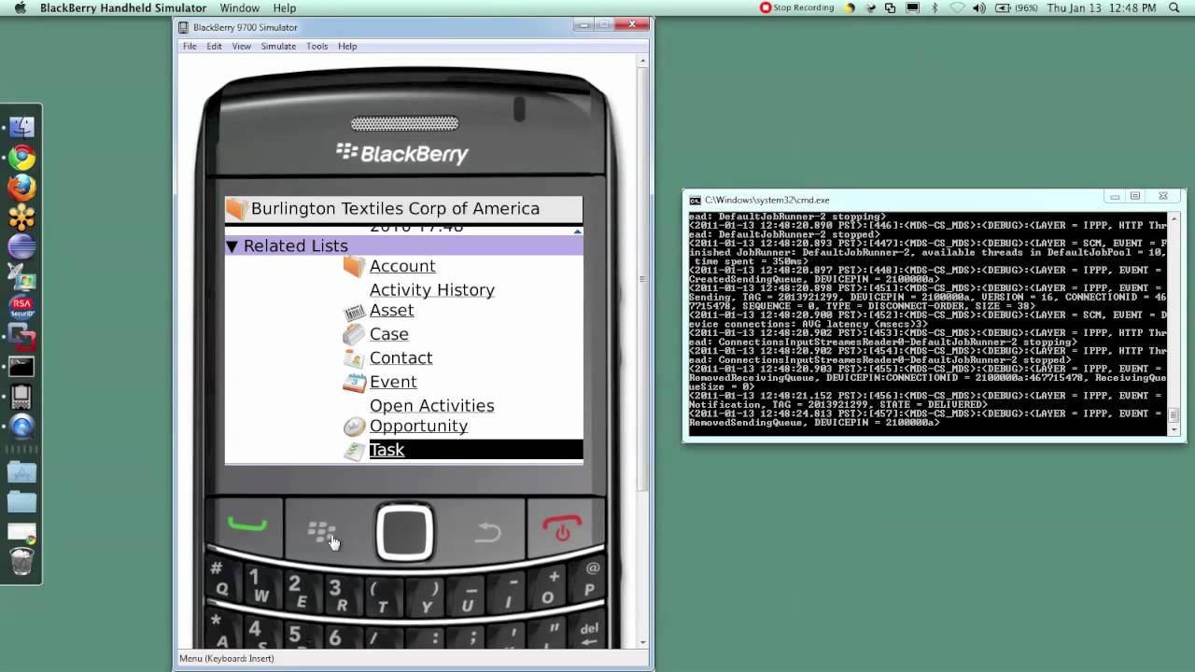
Task: Click the cmd.exe window vertical scrollbar
Action: 1174,323
